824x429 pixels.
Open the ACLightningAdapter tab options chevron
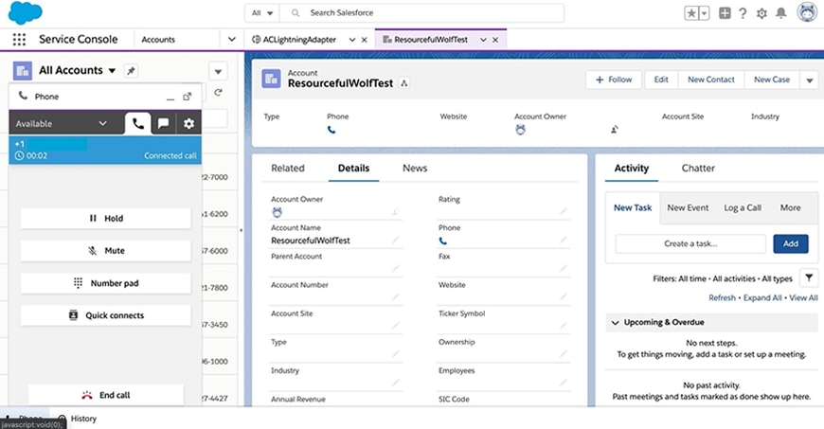tap(352, 40)
